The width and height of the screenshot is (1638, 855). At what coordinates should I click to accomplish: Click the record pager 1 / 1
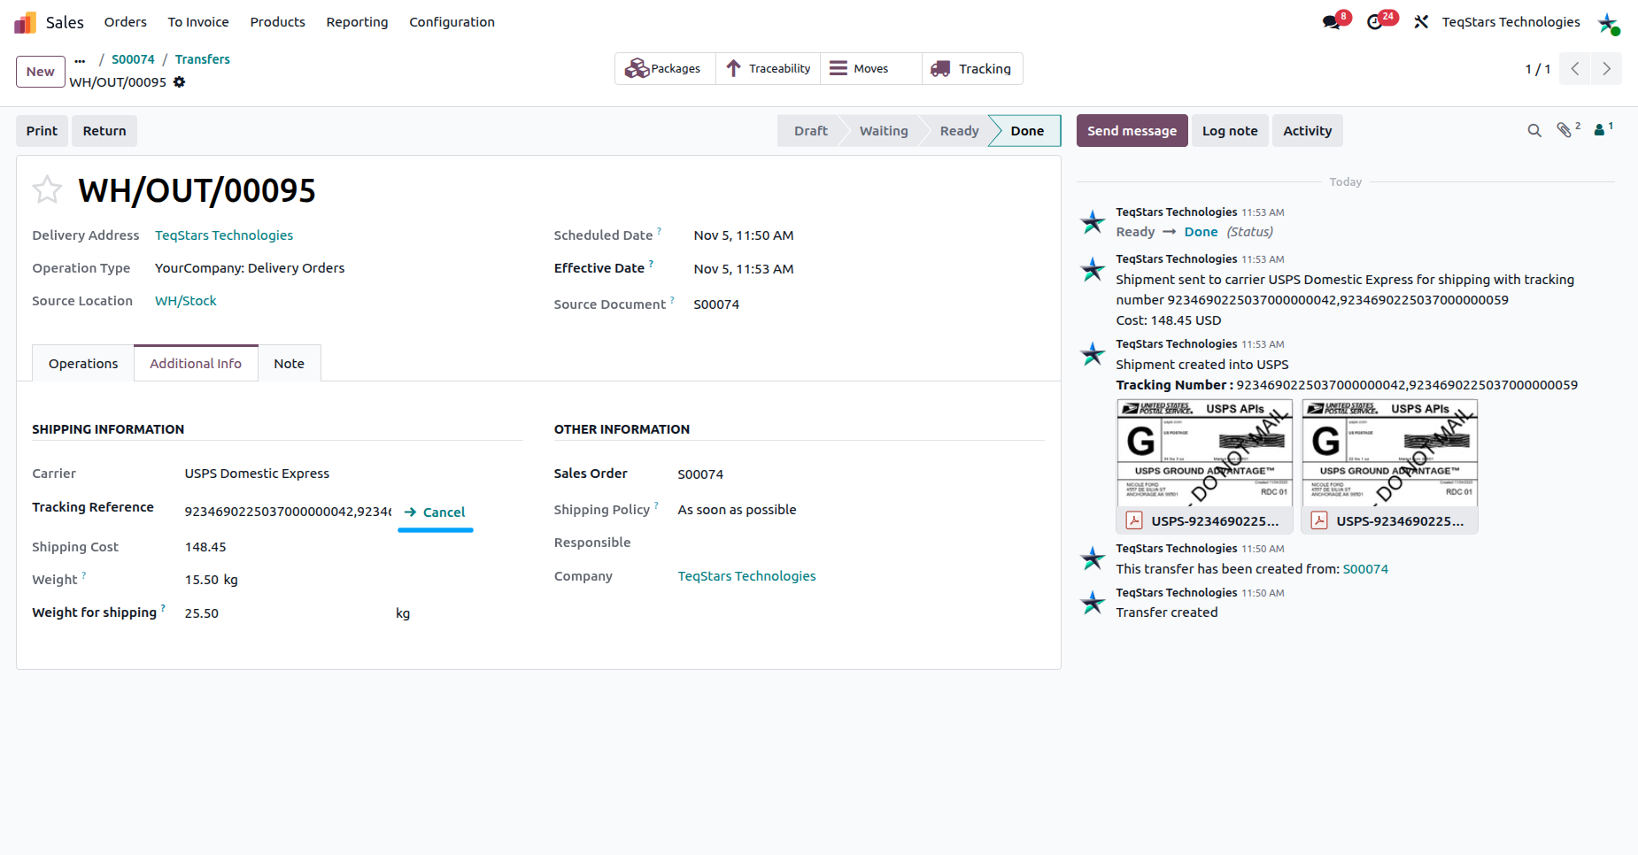pyautogui.click(x=1537, y=69)
